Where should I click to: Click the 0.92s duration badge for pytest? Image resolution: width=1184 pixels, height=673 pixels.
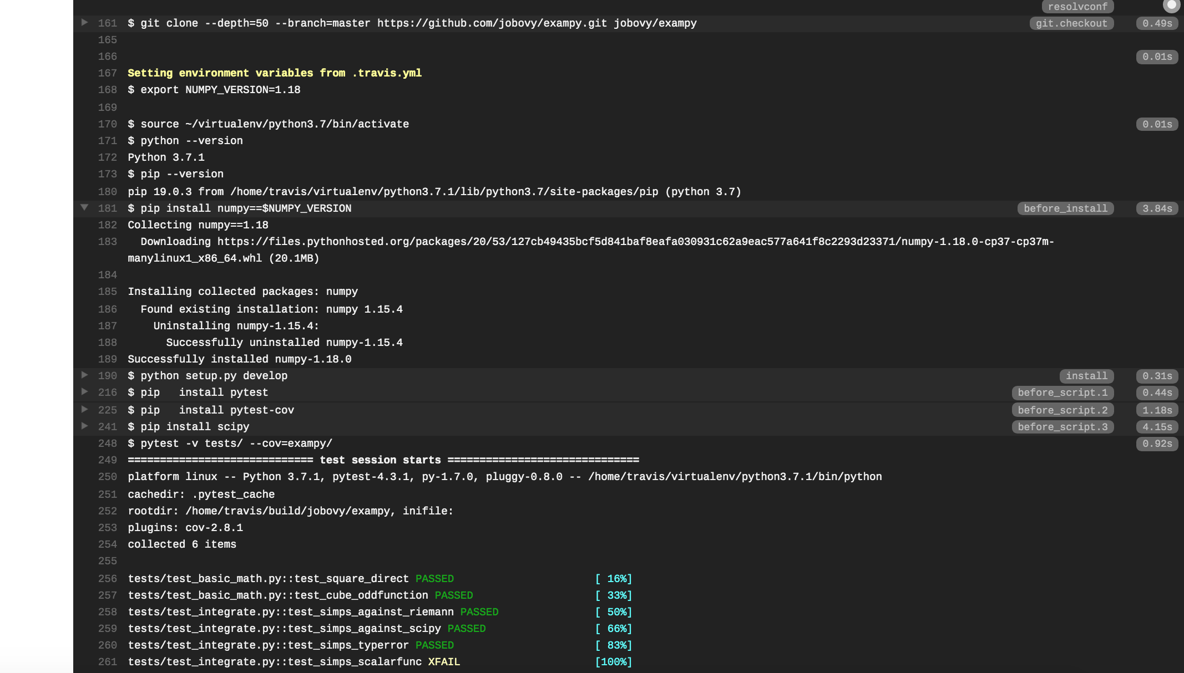[x=1157, y=443]
